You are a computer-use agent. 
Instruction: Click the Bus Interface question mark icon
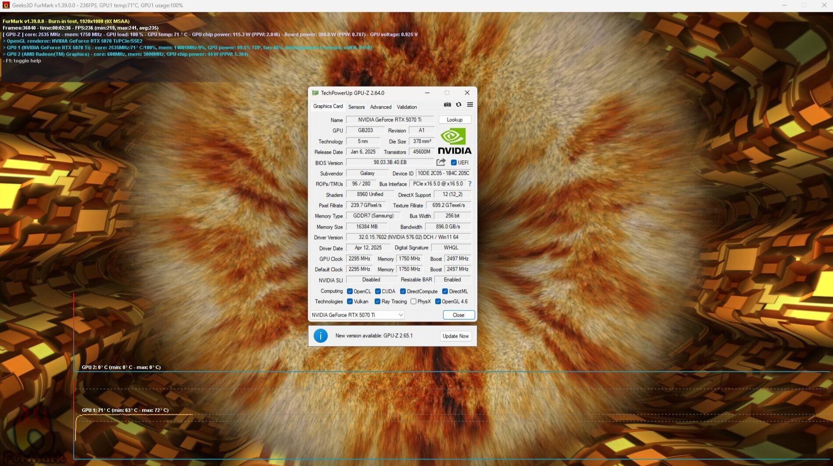pos(470,184)
